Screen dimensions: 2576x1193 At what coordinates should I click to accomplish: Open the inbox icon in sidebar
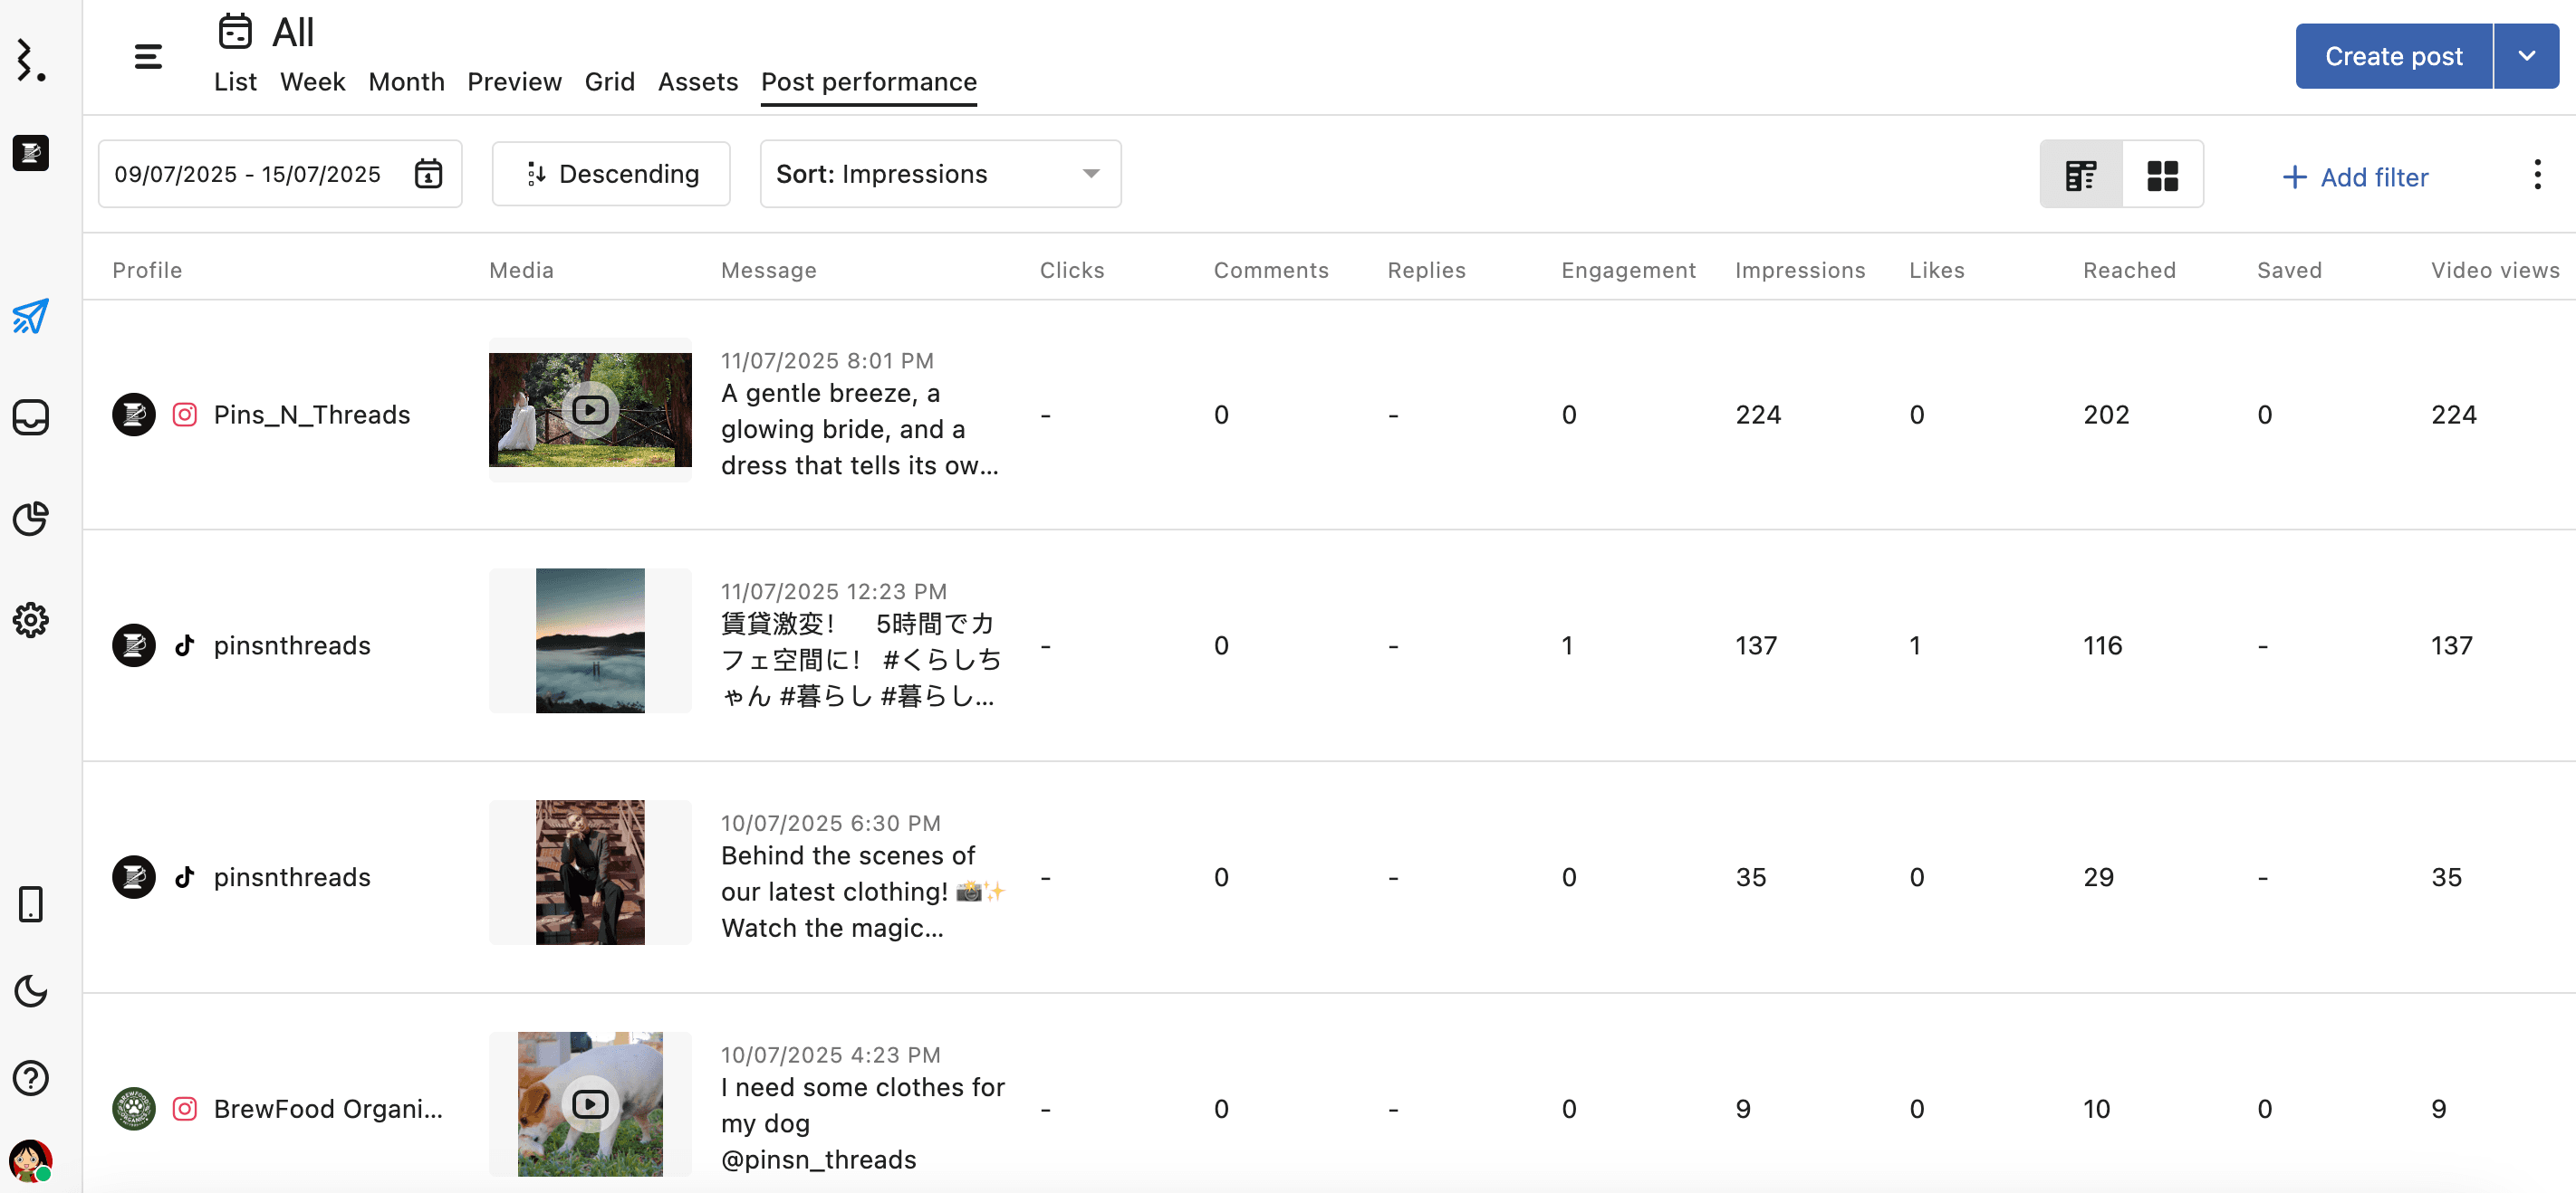30,416
